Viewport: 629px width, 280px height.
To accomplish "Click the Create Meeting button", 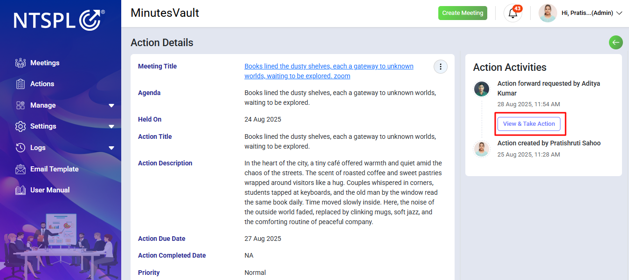I will [463, 13].
